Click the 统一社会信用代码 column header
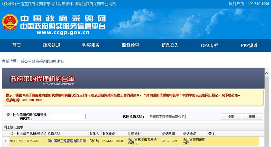The width and height of the screenshot is (271, 147). [x=28, y=134]
